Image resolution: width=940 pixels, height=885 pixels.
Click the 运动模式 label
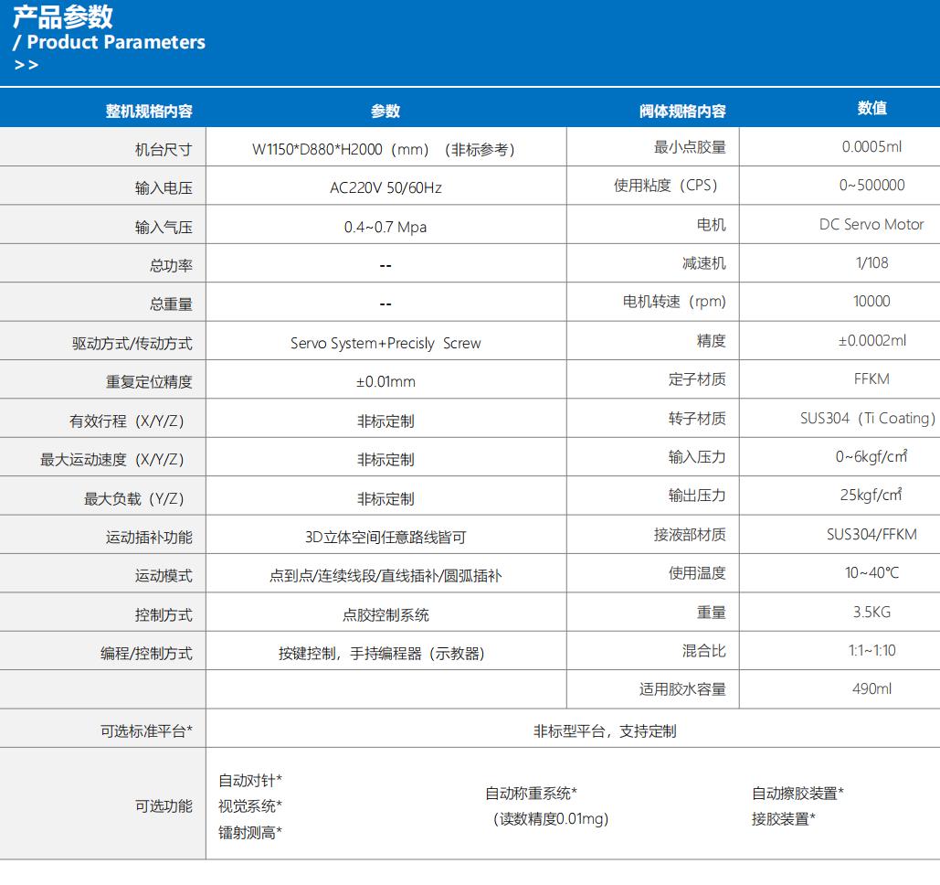point(164,576)
